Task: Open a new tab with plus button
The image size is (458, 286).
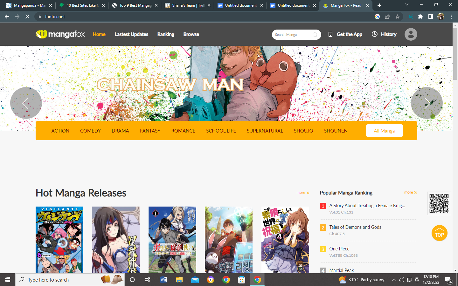Action: [x=379, y=5]
